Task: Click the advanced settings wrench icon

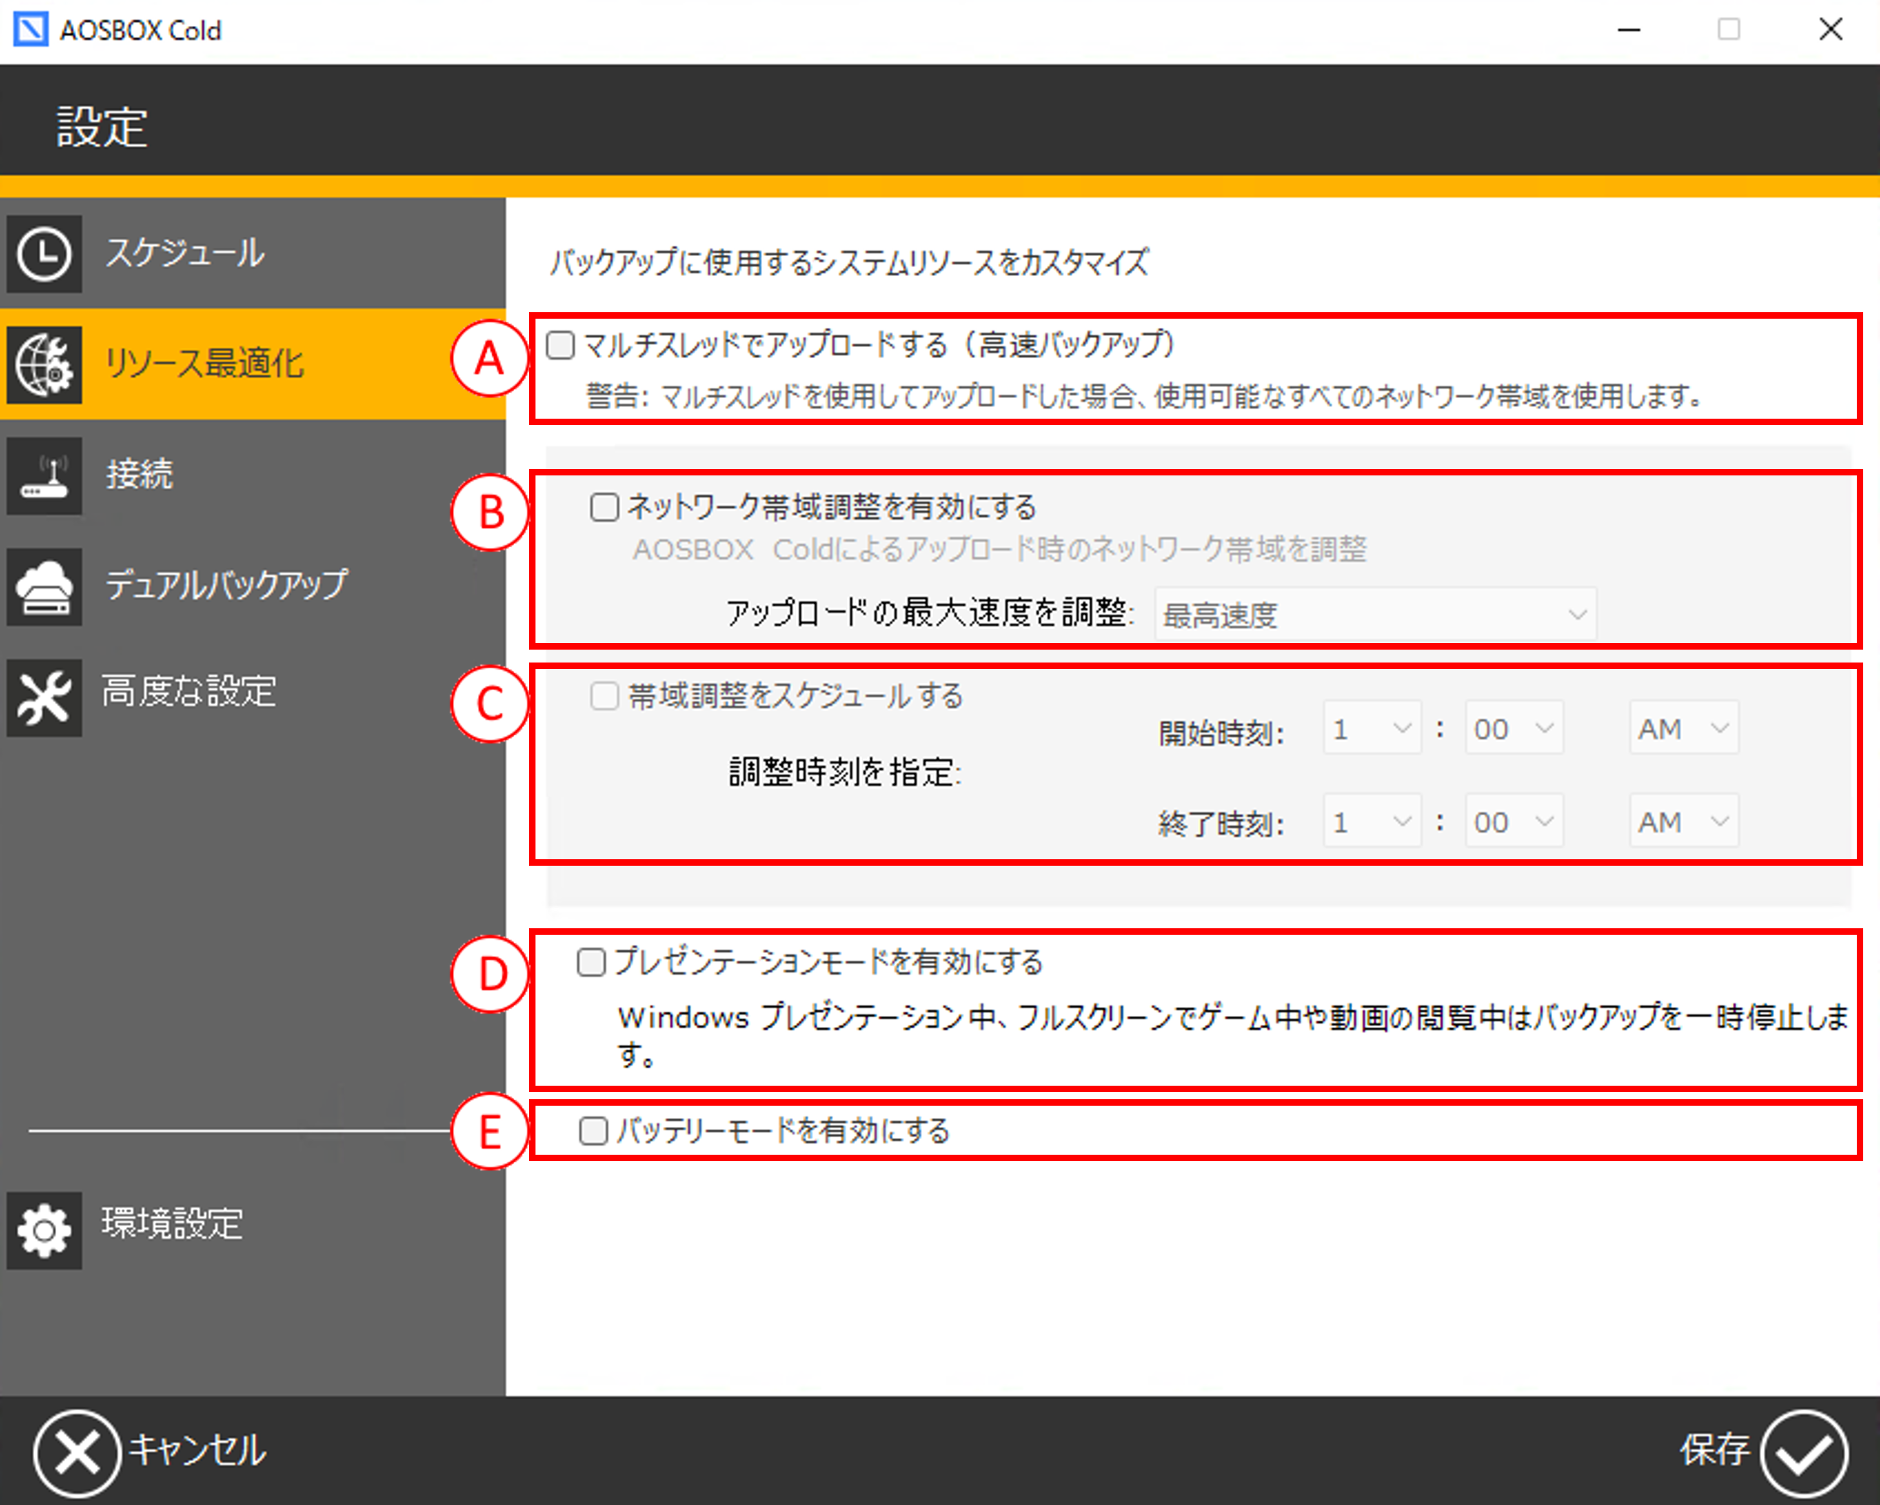Action: [44, 697]
